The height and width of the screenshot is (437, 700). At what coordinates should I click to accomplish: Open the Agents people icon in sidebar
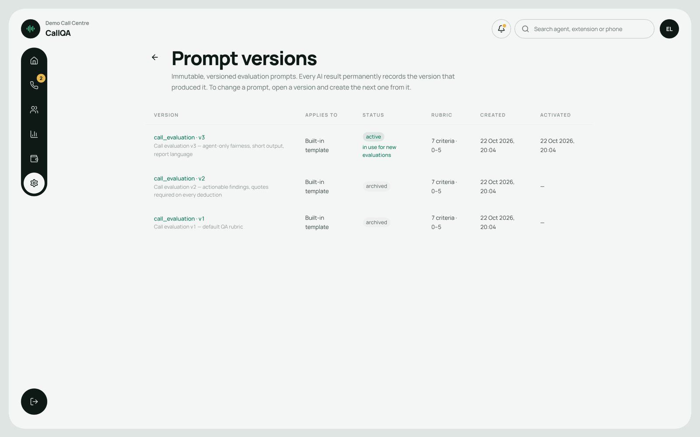coord(34,110)
